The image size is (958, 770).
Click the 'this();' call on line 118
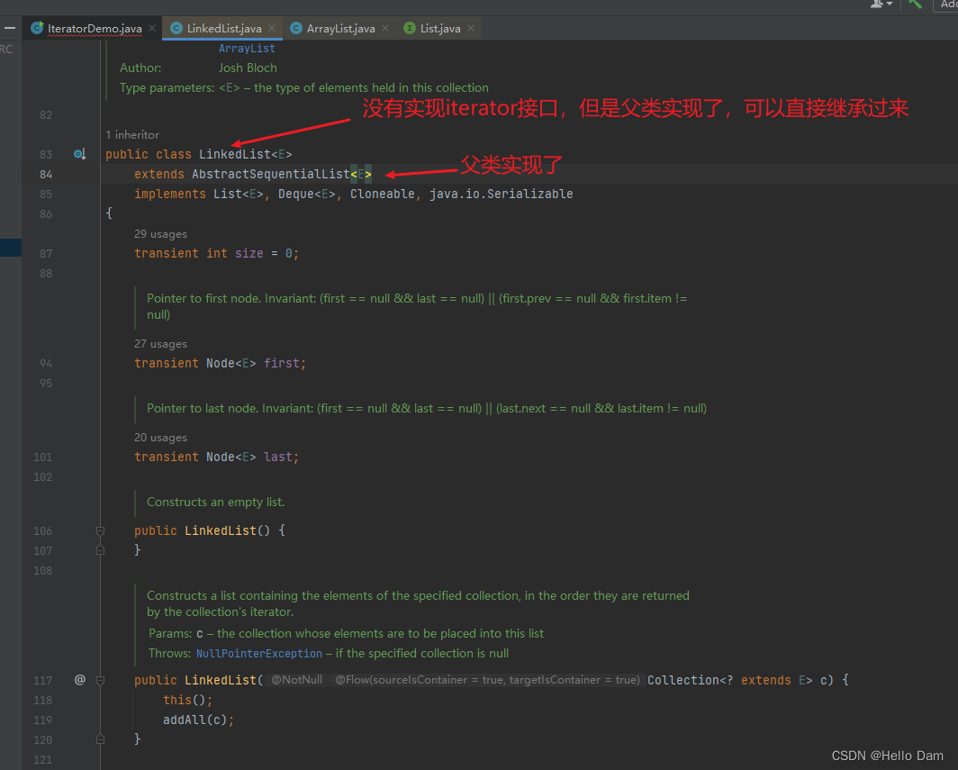[187, 700]
